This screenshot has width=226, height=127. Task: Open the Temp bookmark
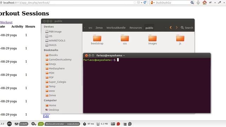(x=50, y=86)
